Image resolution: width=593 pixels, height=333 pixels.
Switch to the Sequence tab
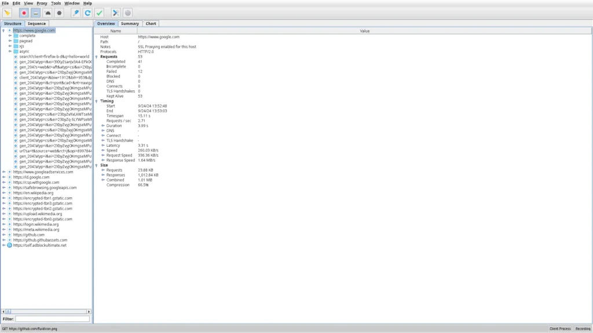[36, 23]
